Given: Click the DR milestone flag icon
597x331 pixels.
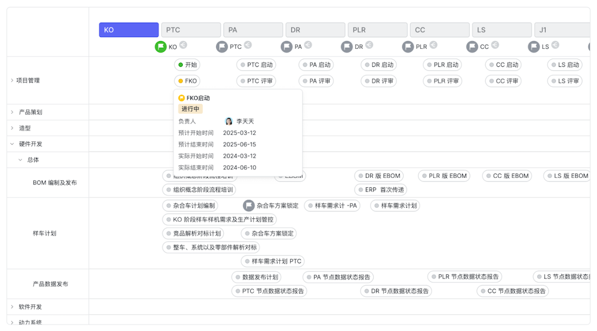Looking at the screenshot, I should (x=347, y=47).
